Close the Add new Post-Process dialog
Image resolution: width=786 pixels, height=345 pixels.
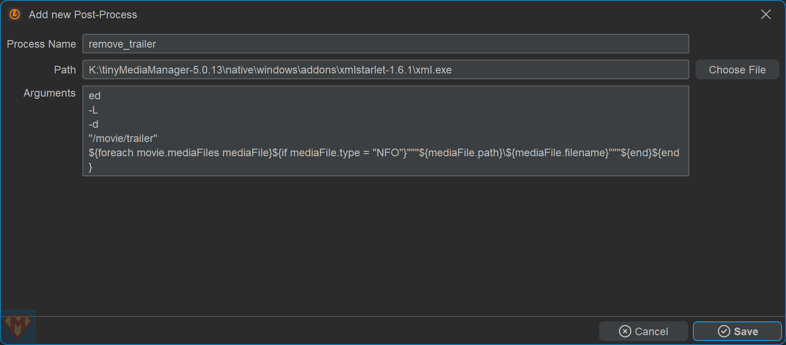pos(766,14)
